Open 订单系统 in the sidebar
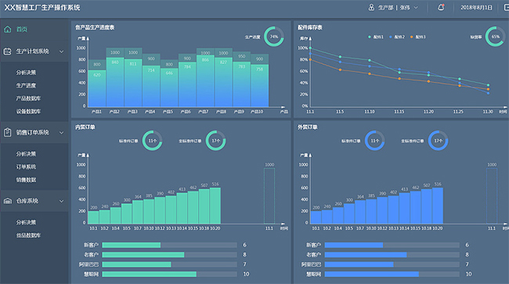This screenshot has width=509, height=284. 26,167
